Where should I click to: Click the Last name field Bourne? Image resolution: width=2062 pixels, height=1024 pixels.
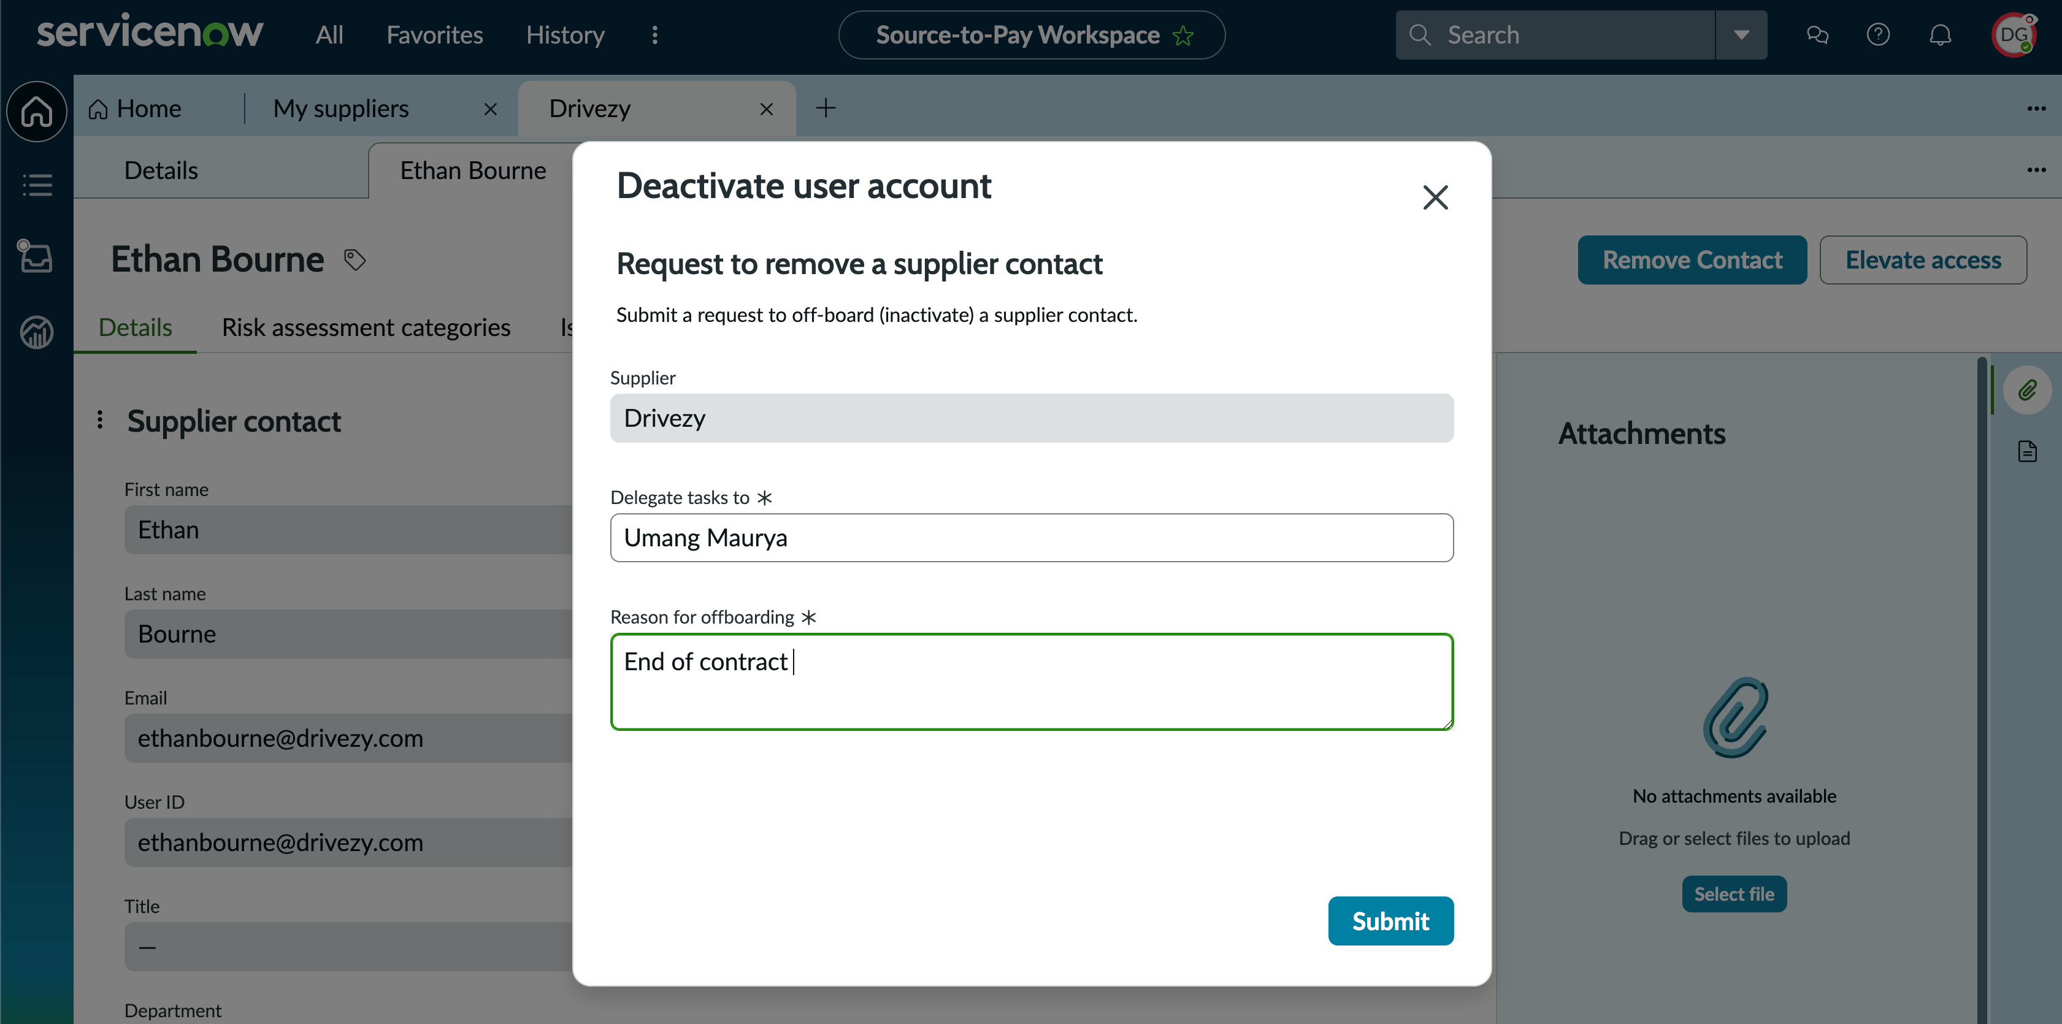tap(348, 633)
